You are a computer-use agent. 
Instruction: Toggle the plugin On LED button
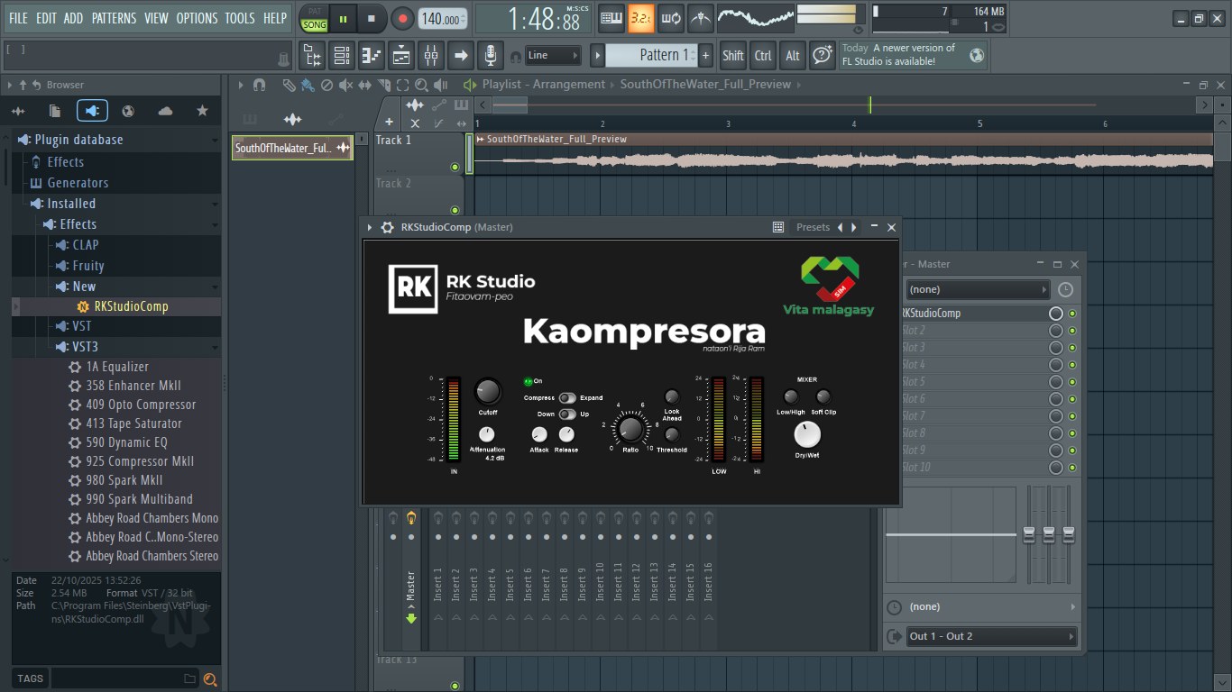click(x=528, y=381)
